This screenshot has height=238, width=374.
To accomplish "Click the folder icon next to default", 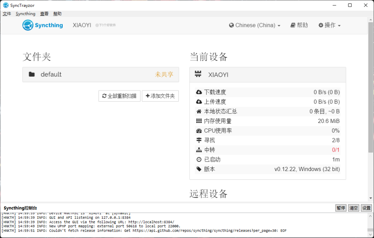I will (32, 74).
